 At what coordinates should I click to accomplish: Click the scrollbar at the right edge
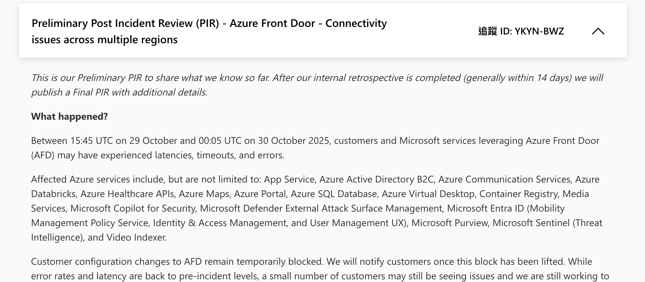click(643, 141)
